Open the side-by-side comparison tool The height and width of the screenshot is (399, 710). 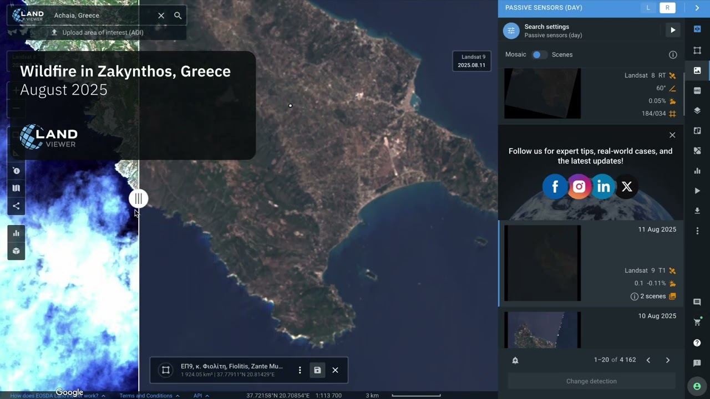(697, 131)
